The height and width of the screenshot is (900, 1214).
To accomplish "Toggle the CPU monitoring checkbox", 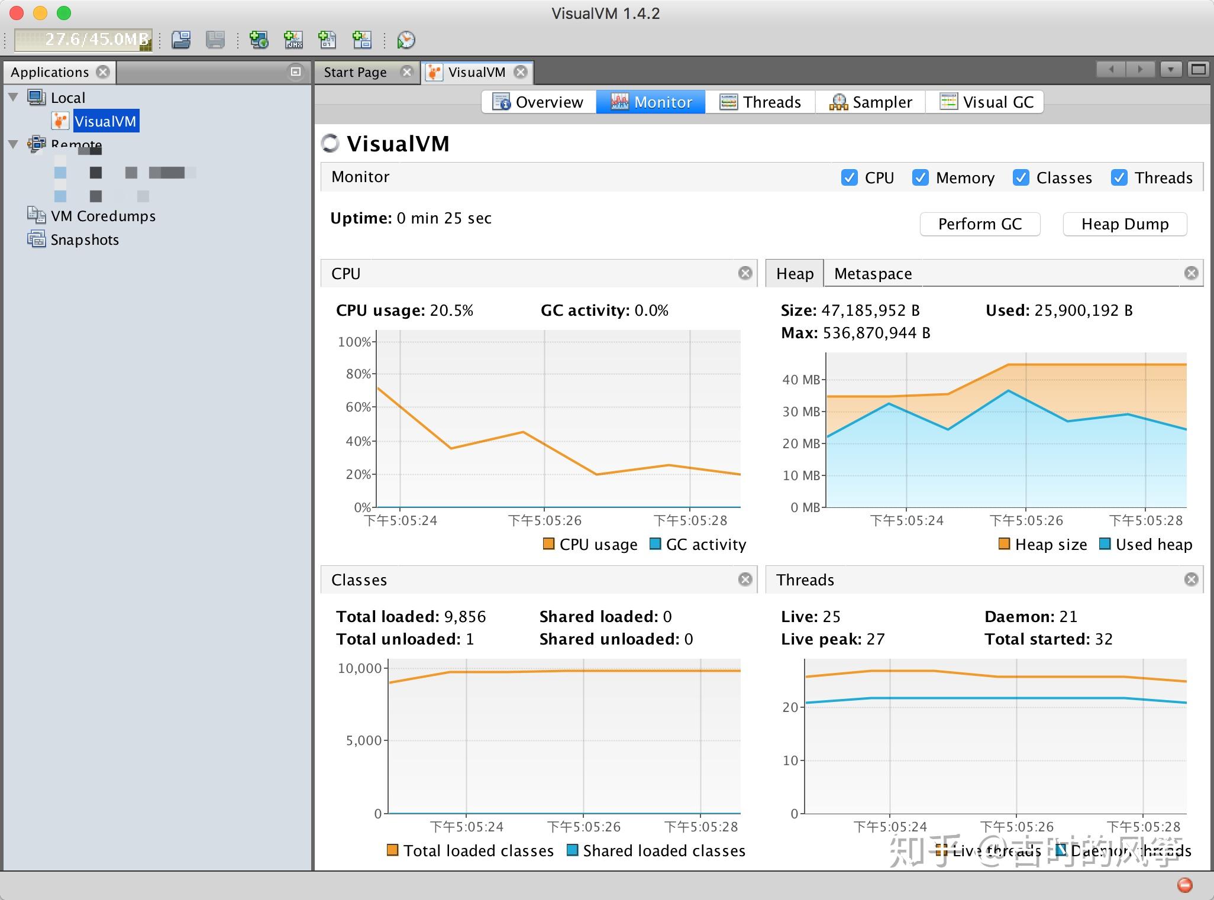I will click(x=847, y=177).
